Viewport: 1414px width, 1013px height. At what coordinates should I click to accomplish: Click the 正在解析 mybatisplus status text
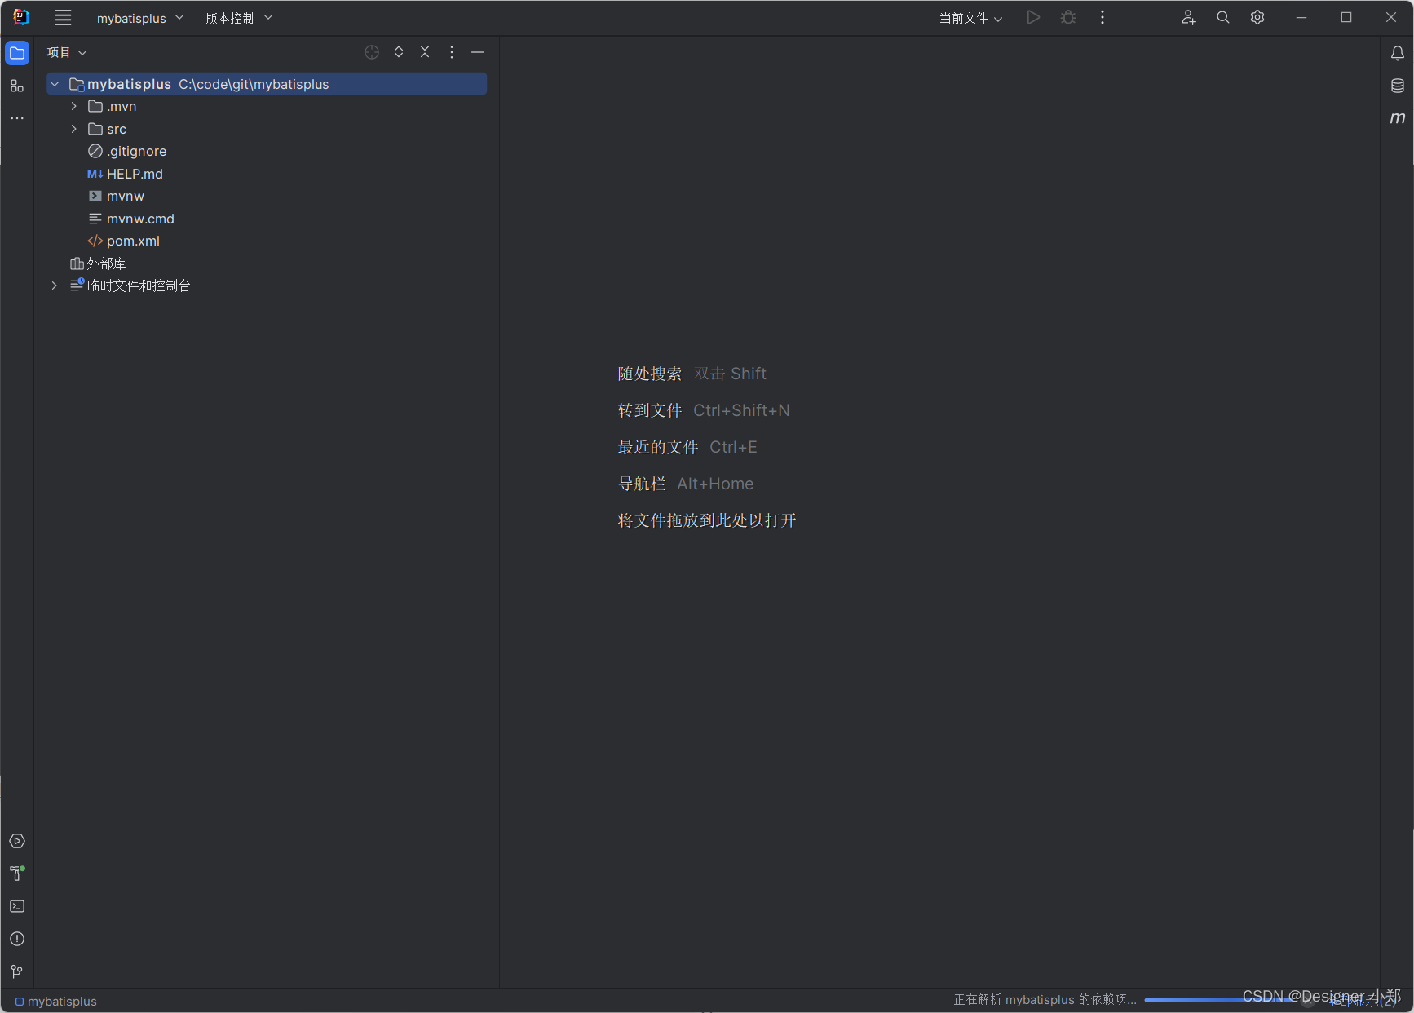(1045, 1000)
